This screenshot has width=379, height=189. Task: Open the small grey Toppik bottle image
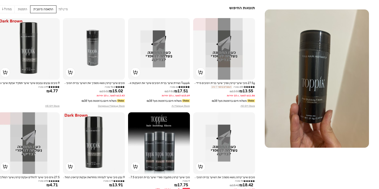click(94, 49)
